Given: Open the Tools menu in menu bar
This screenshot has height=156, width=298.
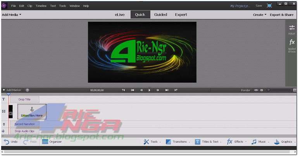Looking at the screenshot, I should coord(62,6).
